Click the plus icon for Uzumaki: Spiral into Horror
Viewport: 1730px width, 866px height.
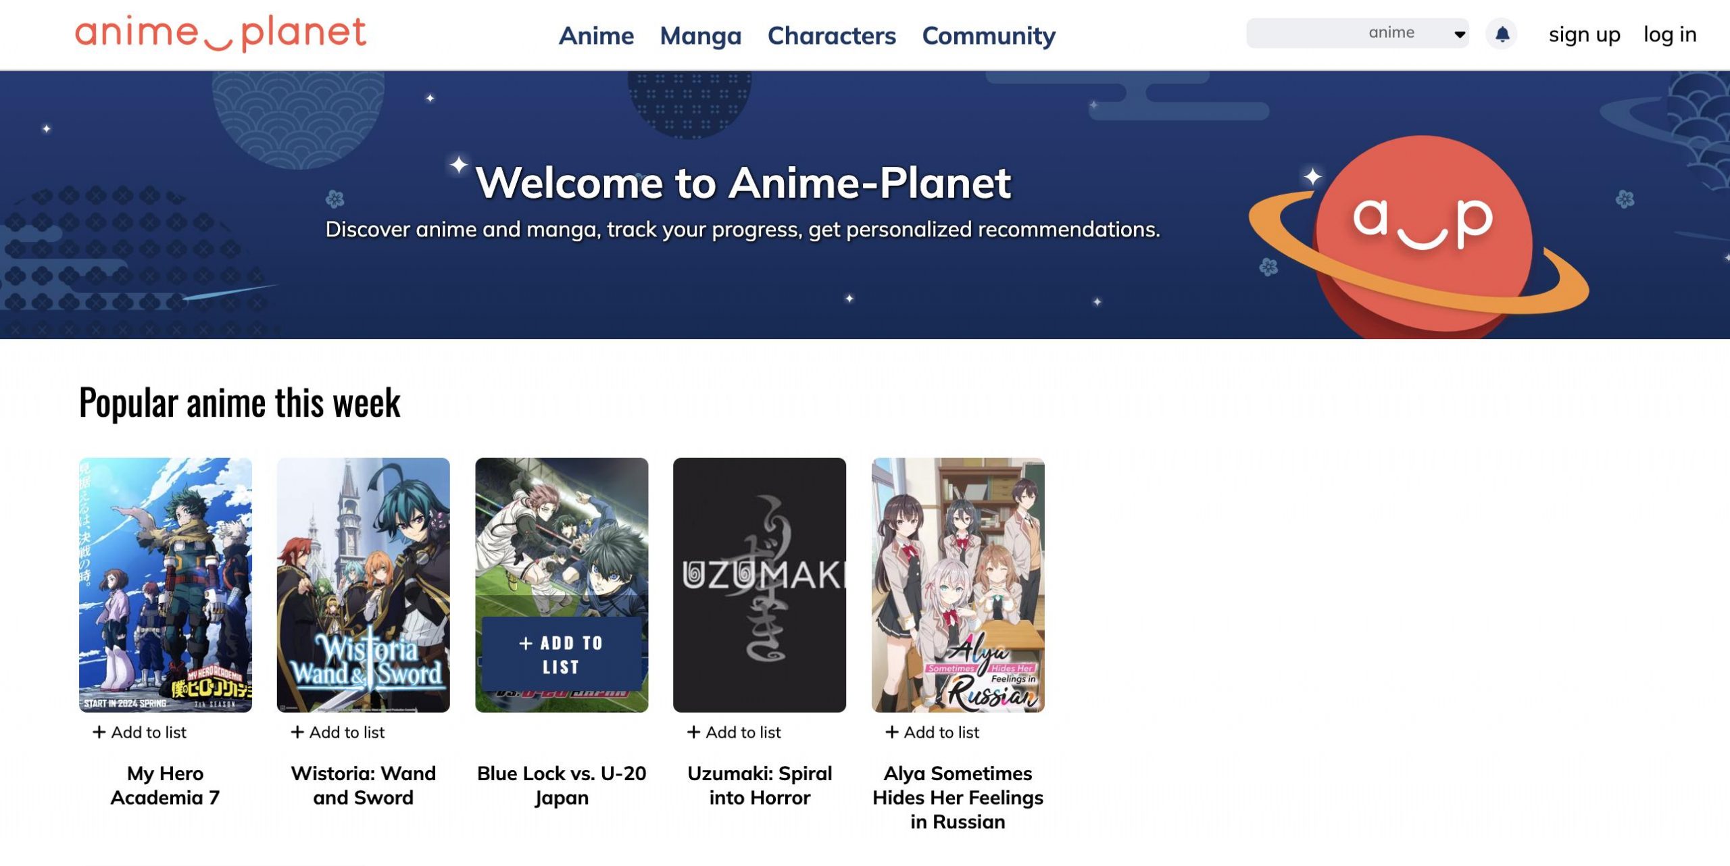693,732
